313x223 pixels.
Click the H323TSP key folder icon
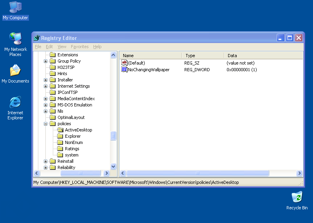click(x=53, y=67)
